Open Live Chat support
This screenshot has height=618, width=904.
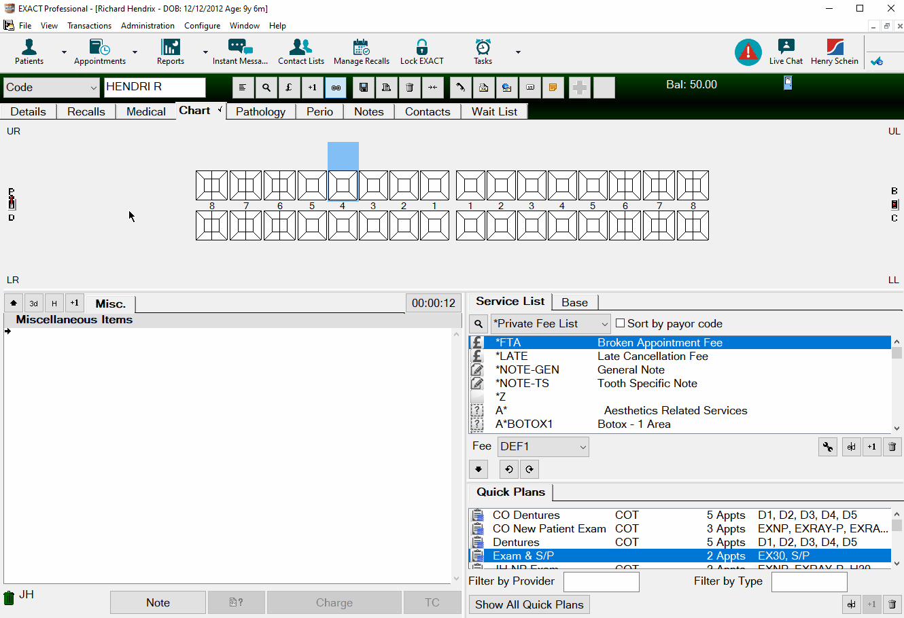tap(786, 52)
